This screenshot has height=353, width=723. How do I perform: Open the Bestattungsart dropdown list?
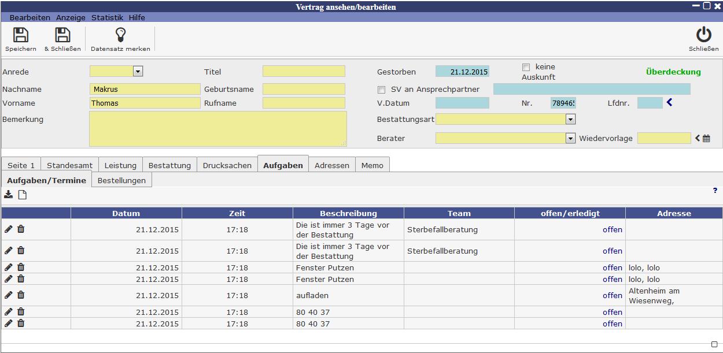[570, 119]
